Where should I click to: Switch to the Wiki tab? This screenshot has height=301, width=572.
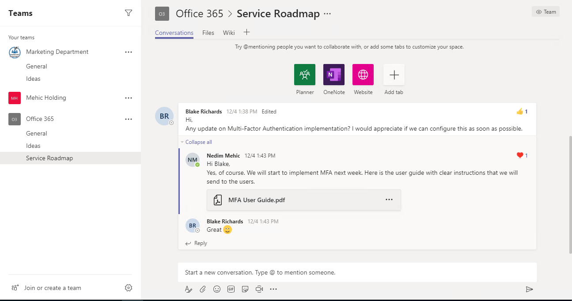click(229, 33)
